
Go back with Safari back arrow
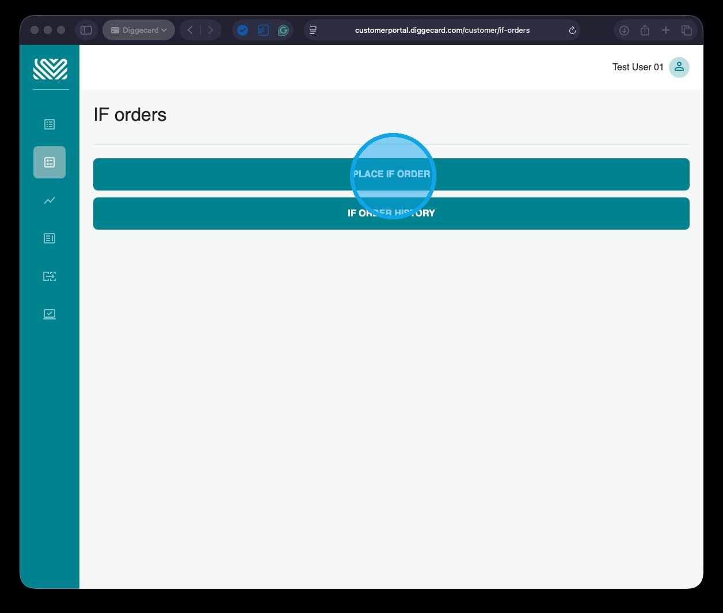(190, 30)
